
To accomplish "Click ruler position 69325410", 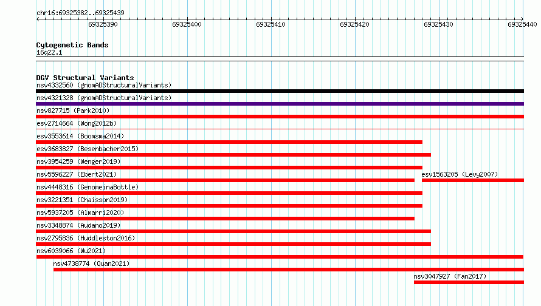I will click(270, 24).
